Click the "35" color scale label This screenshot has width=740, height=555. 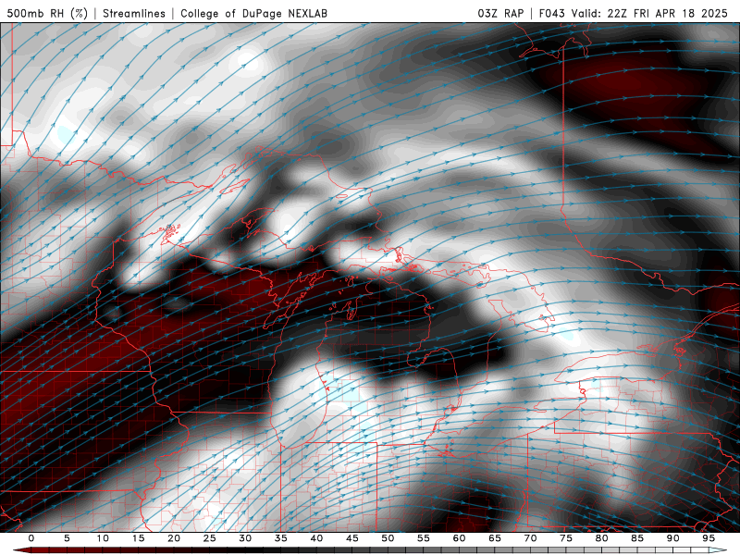pyautogui.click(x=281, y=538)
